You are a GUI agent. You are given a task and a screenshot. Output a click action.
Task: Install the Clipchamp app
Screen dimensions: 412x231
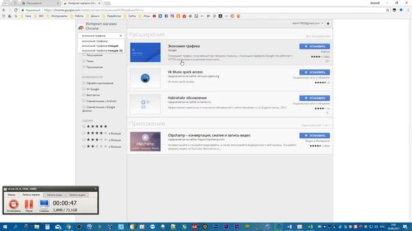(x=315, y=135)
